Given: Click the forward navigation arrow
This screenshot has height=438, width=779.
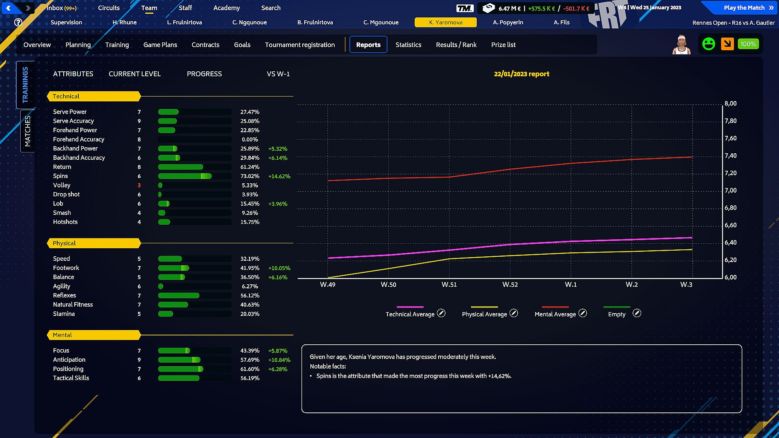Looking at the screenshot, I should (x=28, y=8).
